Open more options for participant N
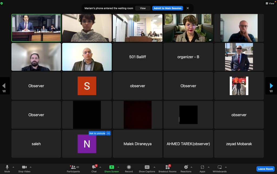Image resolution: width=277 pixels, height=174 pixels. pyautogui.click(x=108, y=133)
